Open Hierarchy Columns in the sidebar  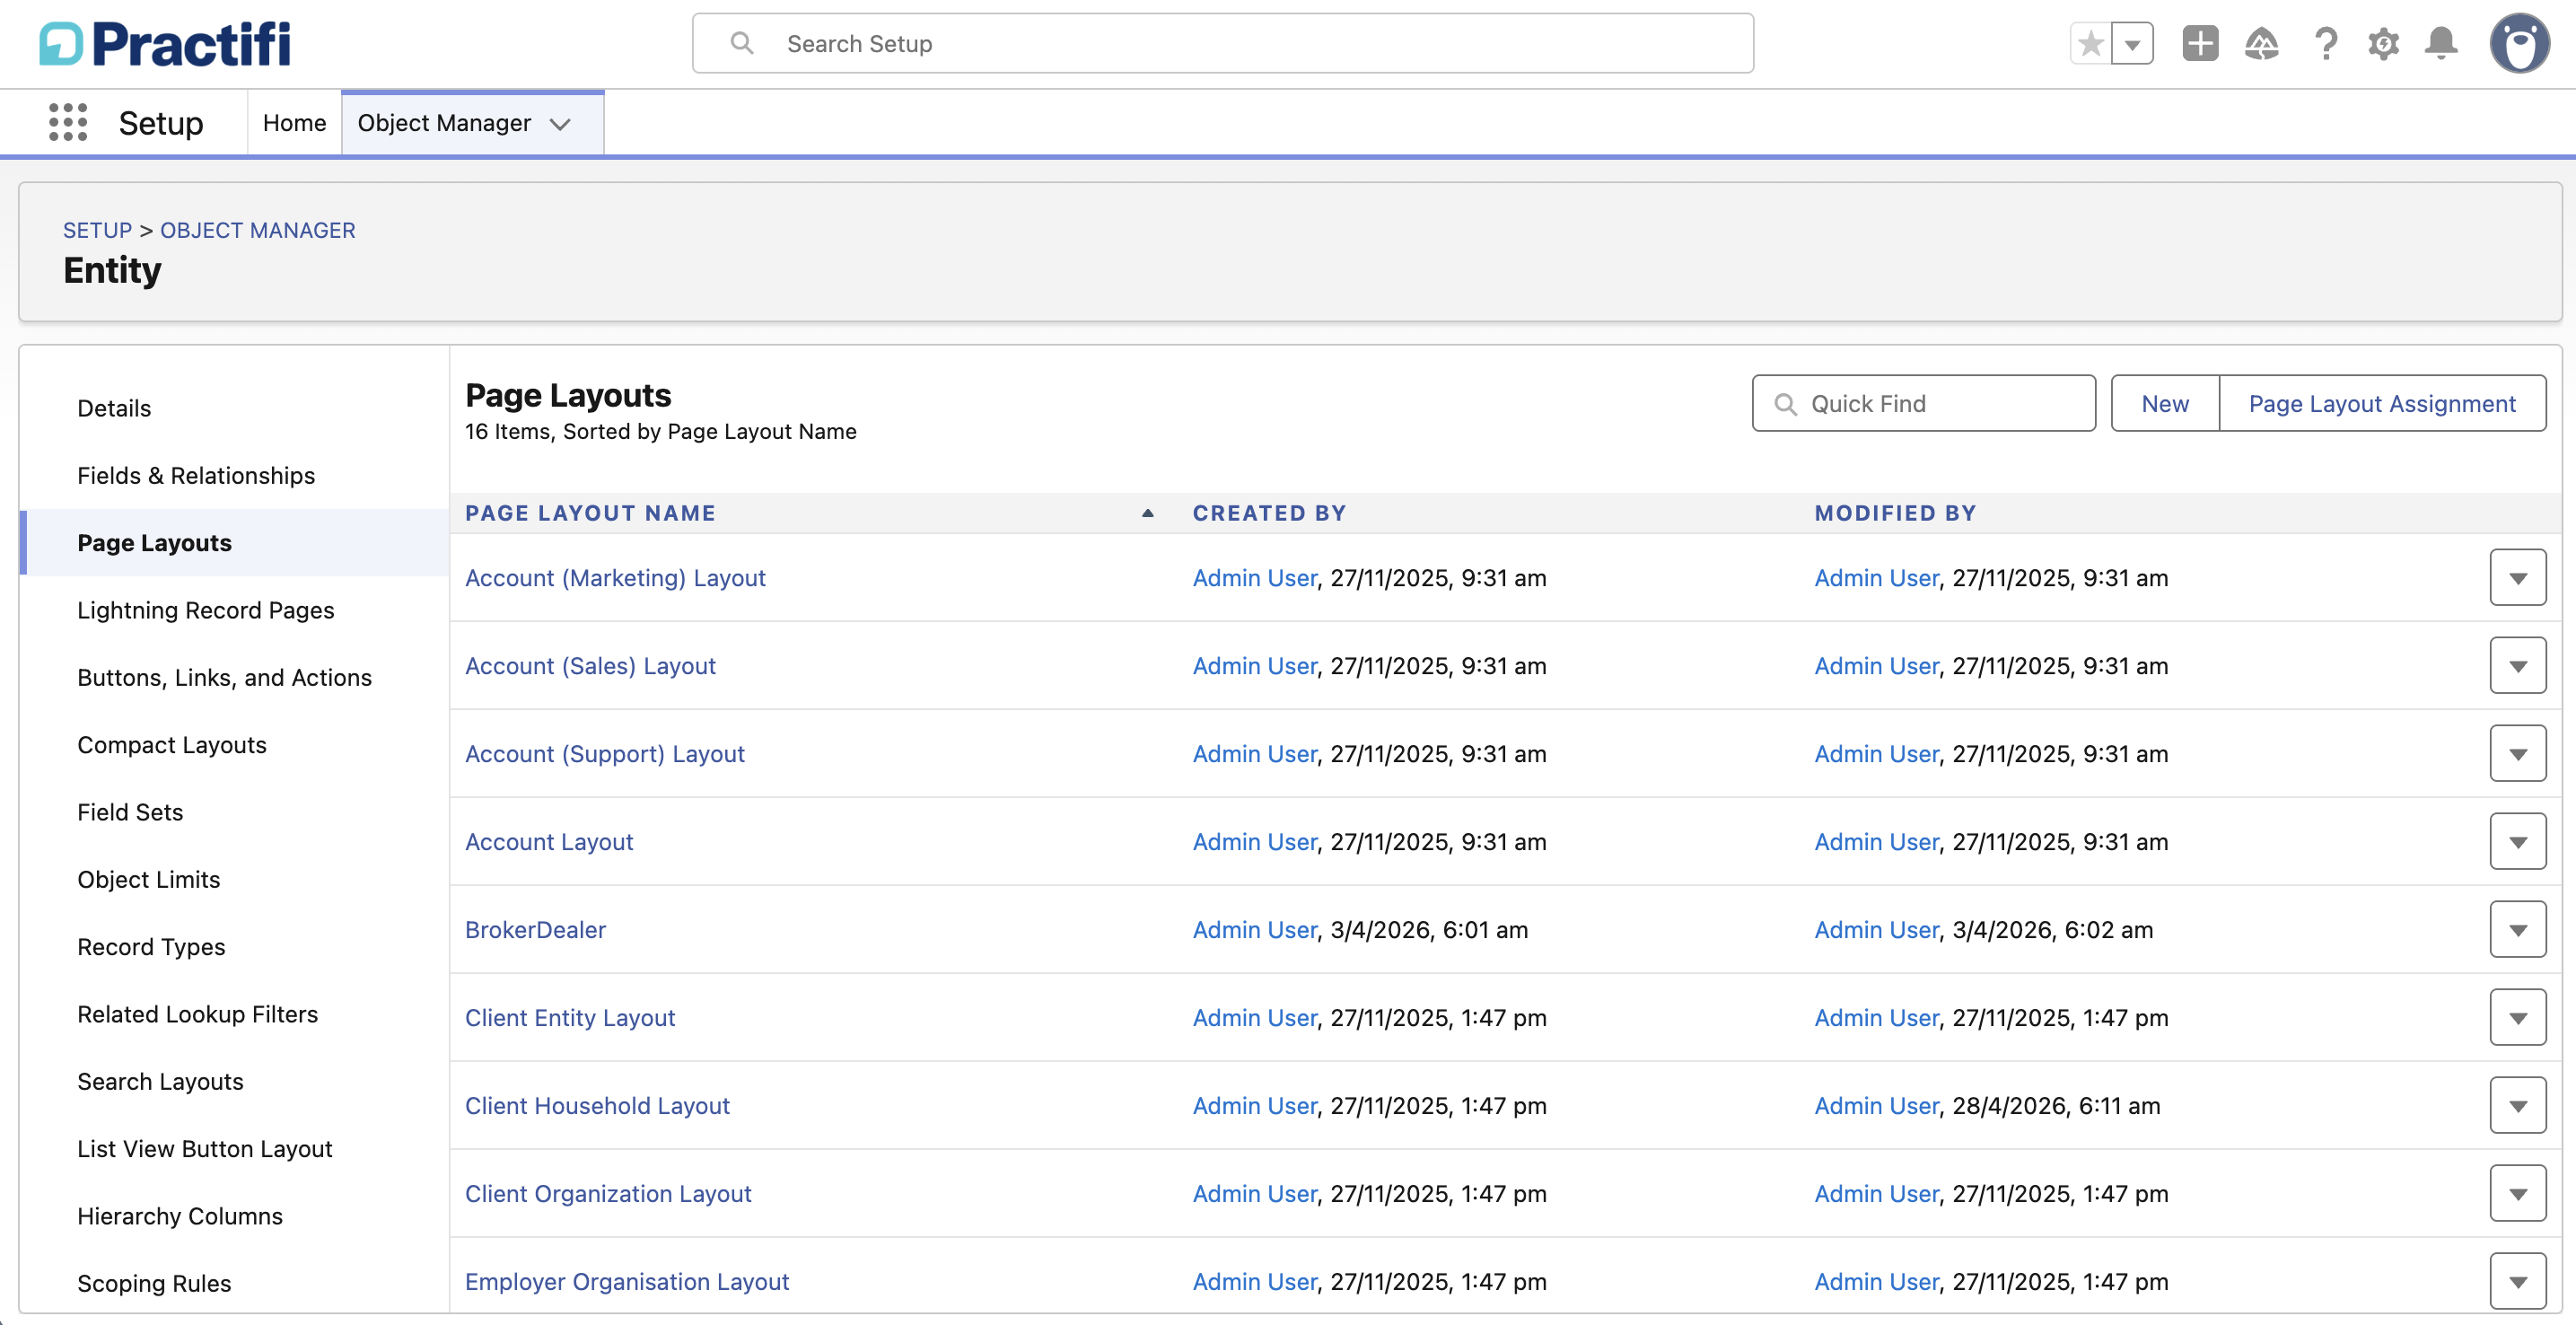tap(180, 1216)
